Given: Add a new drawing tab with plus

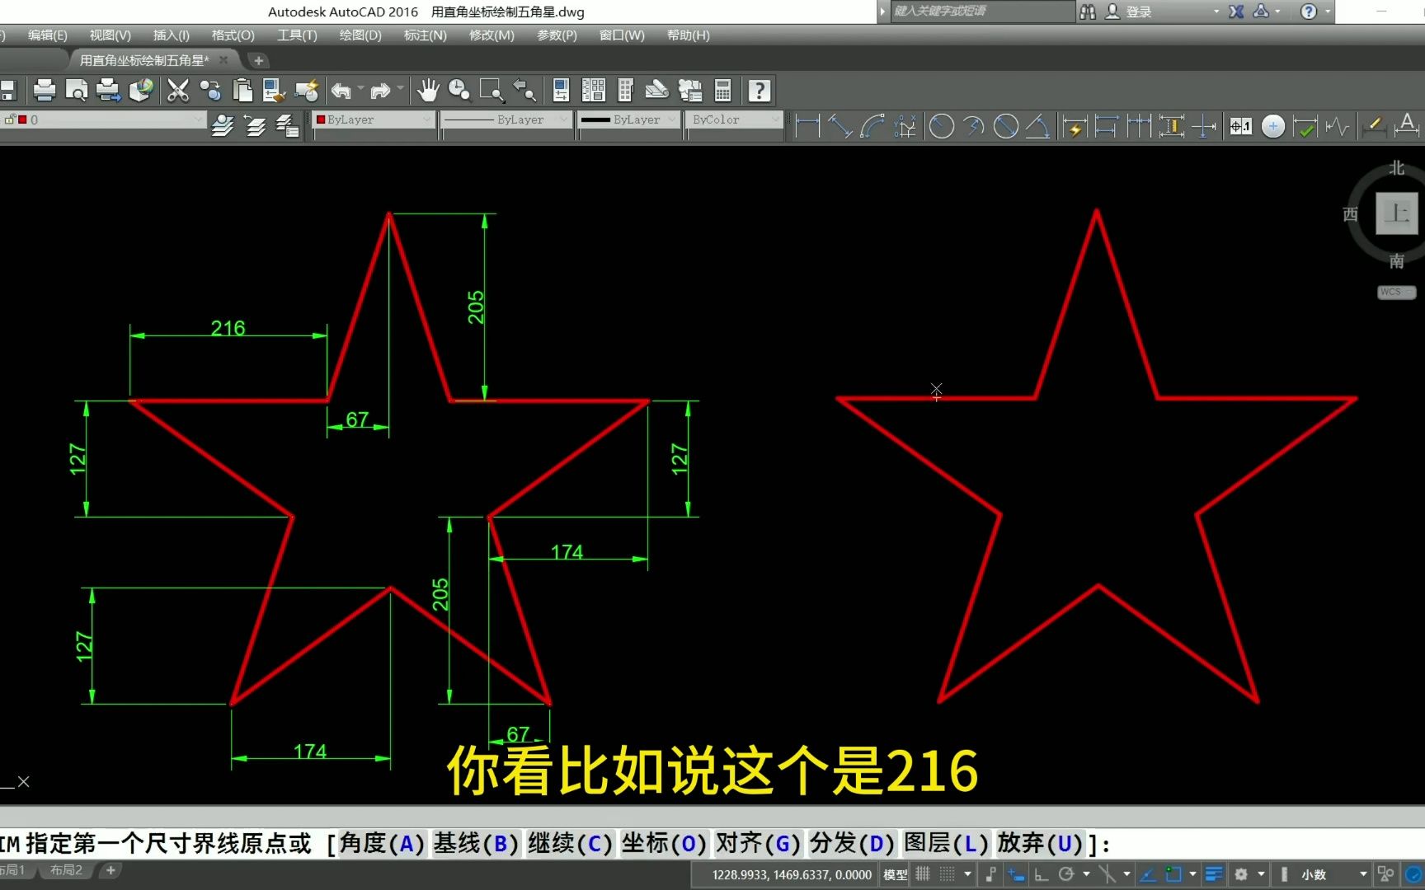Looking at the screenshot, I should point(258,60).
